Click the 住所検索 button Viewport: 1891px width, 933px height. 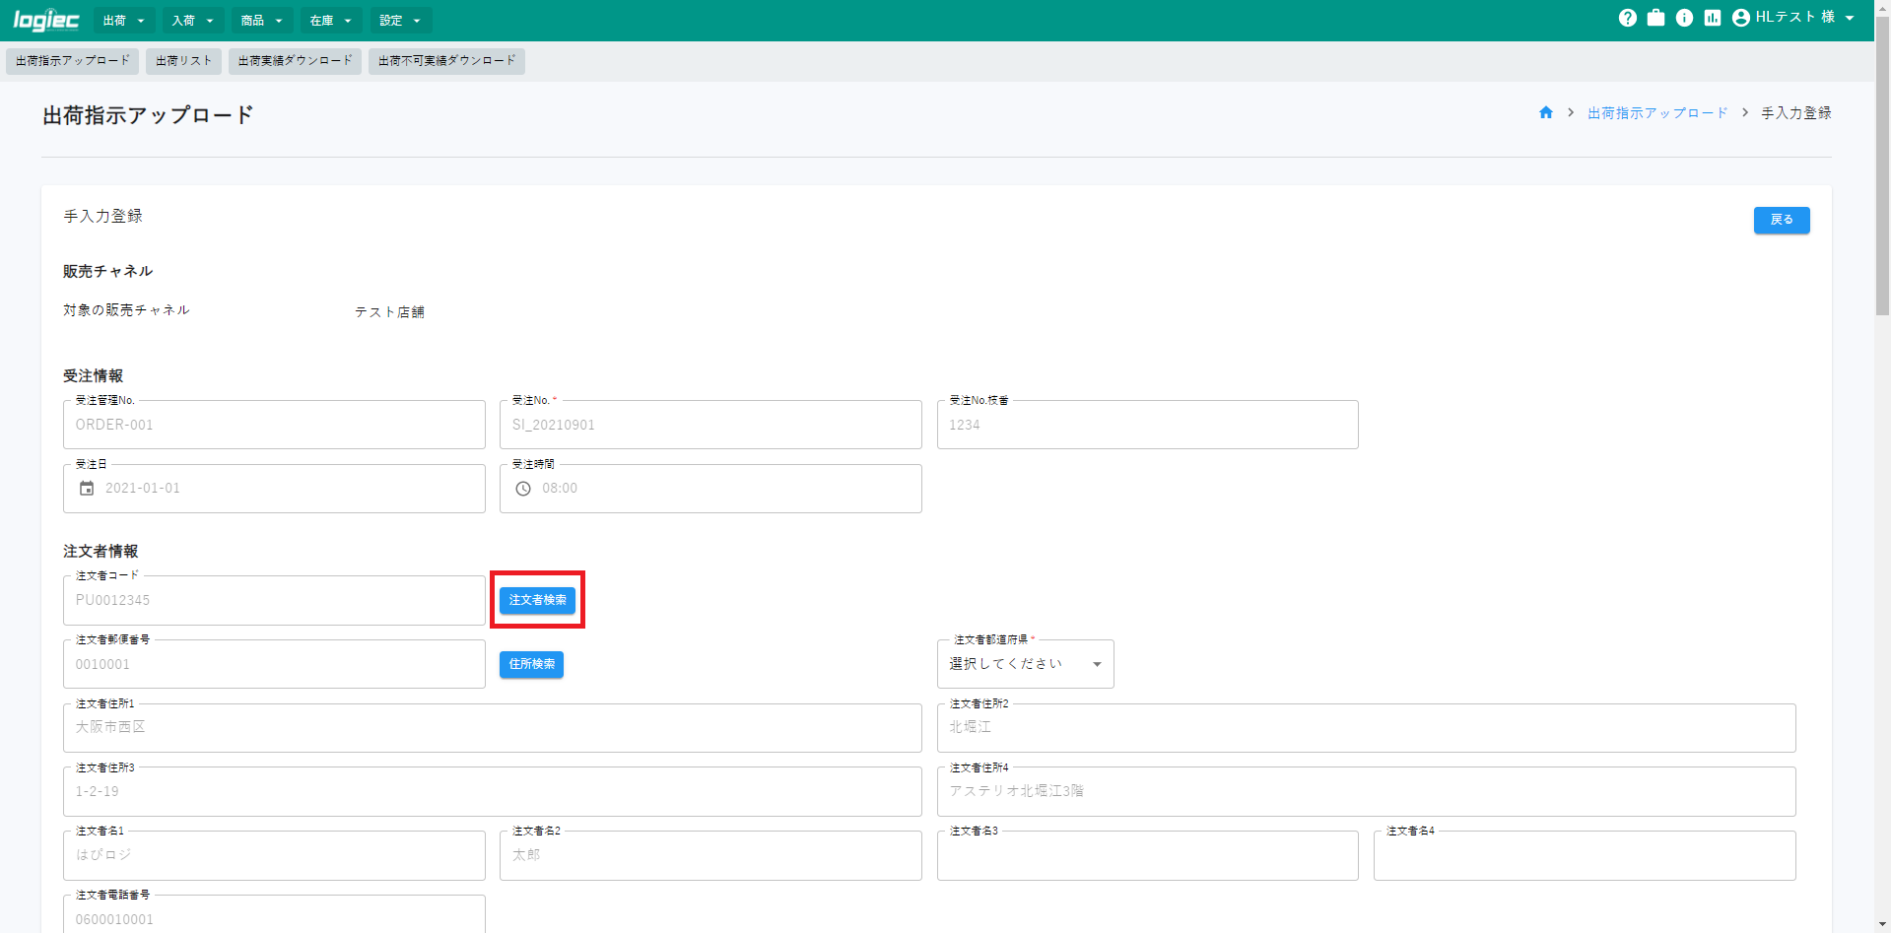[x=532, y=664]
